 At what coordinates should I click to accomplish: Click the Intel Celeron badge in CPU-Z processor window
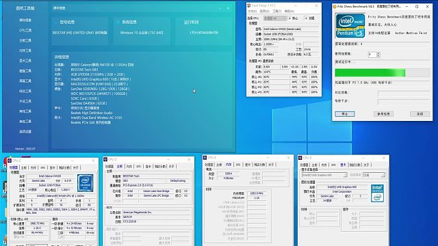(85, 183)
